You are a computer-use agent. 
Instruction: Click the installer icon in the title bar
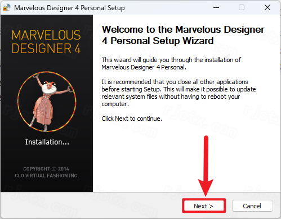point(6,7)
